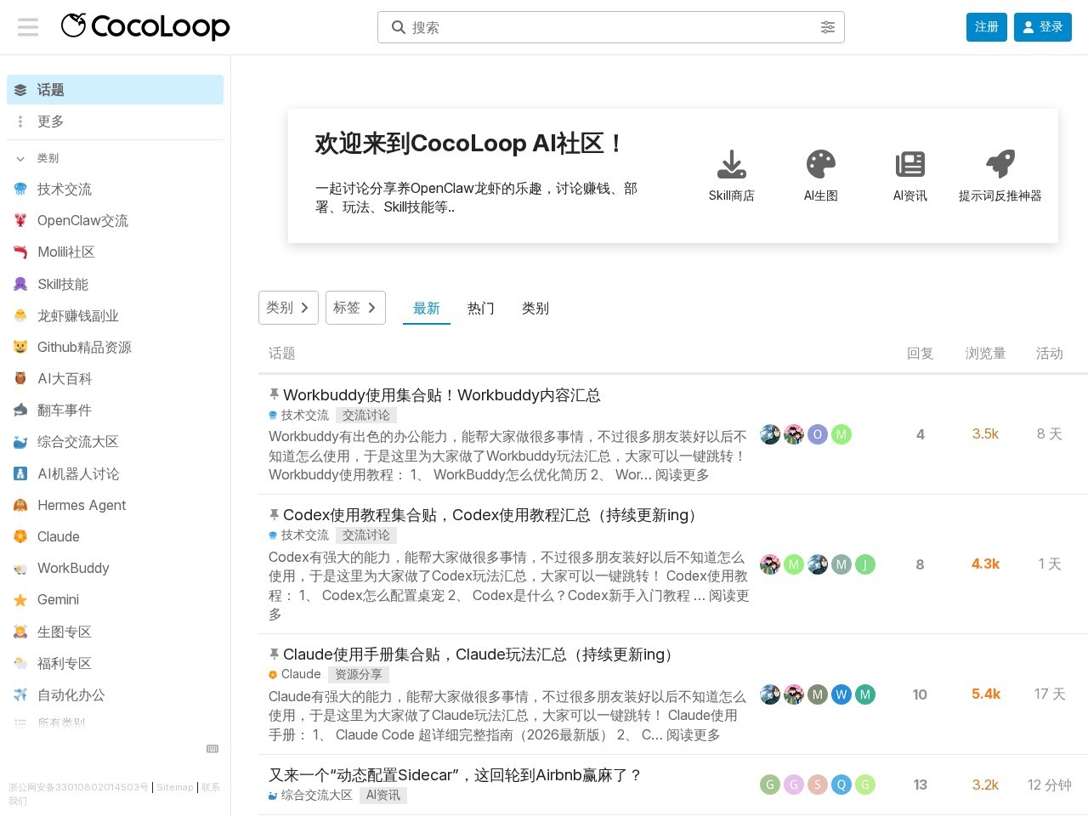Click the AI资讯 tag on Sidecar topic
1088x816 pixels.
pos(383,796)
